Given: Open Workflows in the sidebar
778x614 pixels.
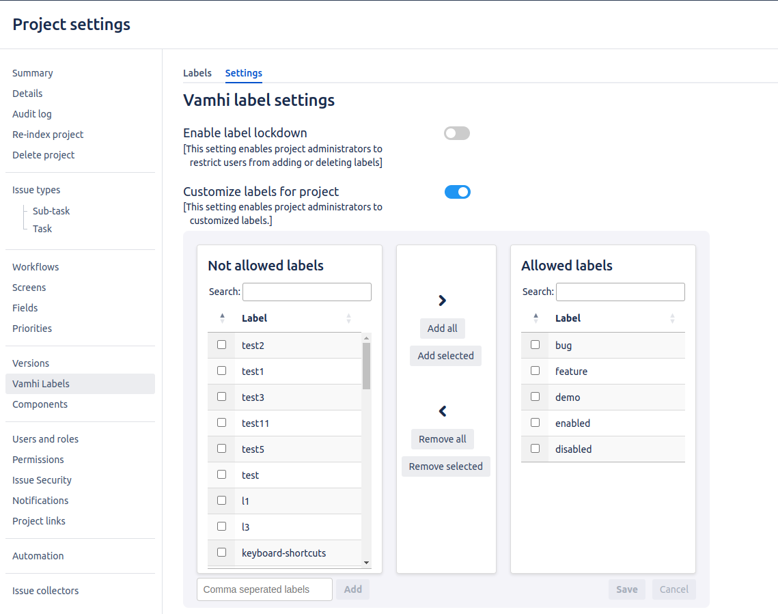Looking at the screenshot, I should (x=36, y=267).
